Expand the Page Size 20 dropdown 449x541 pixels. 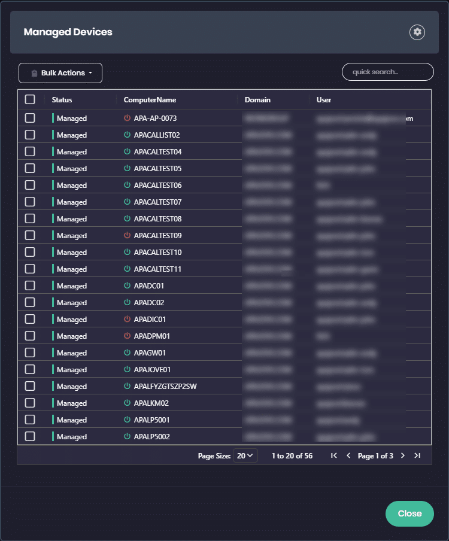tap(245, 455)
